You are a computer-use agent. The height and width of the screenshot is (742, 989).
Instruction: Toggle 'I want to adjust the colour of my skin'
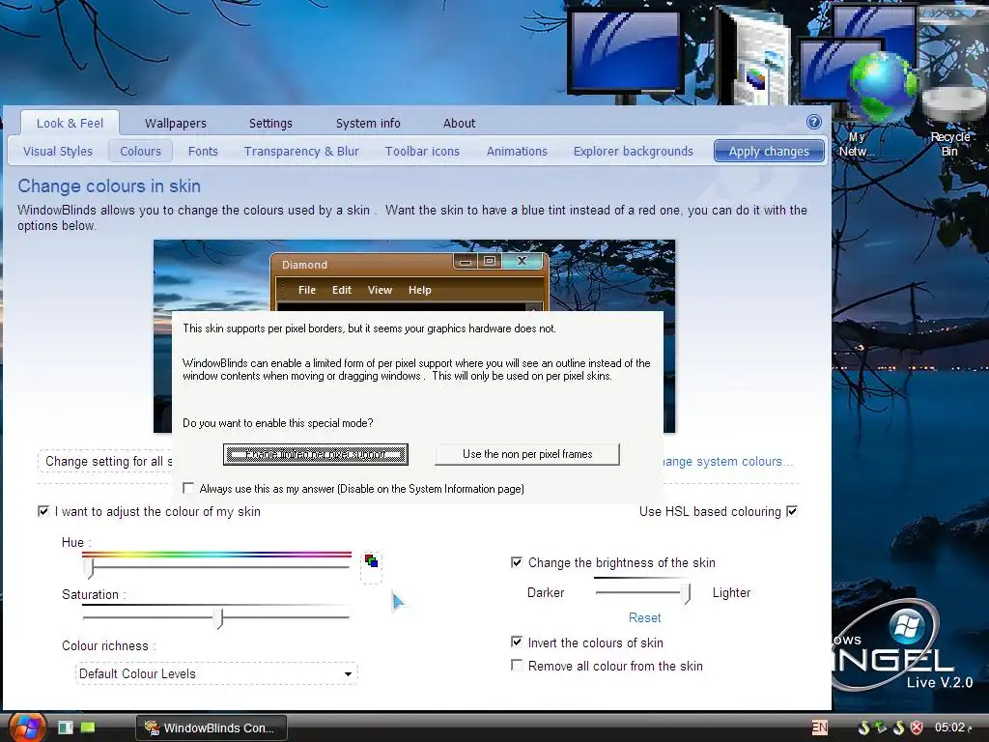click(42, 511)
